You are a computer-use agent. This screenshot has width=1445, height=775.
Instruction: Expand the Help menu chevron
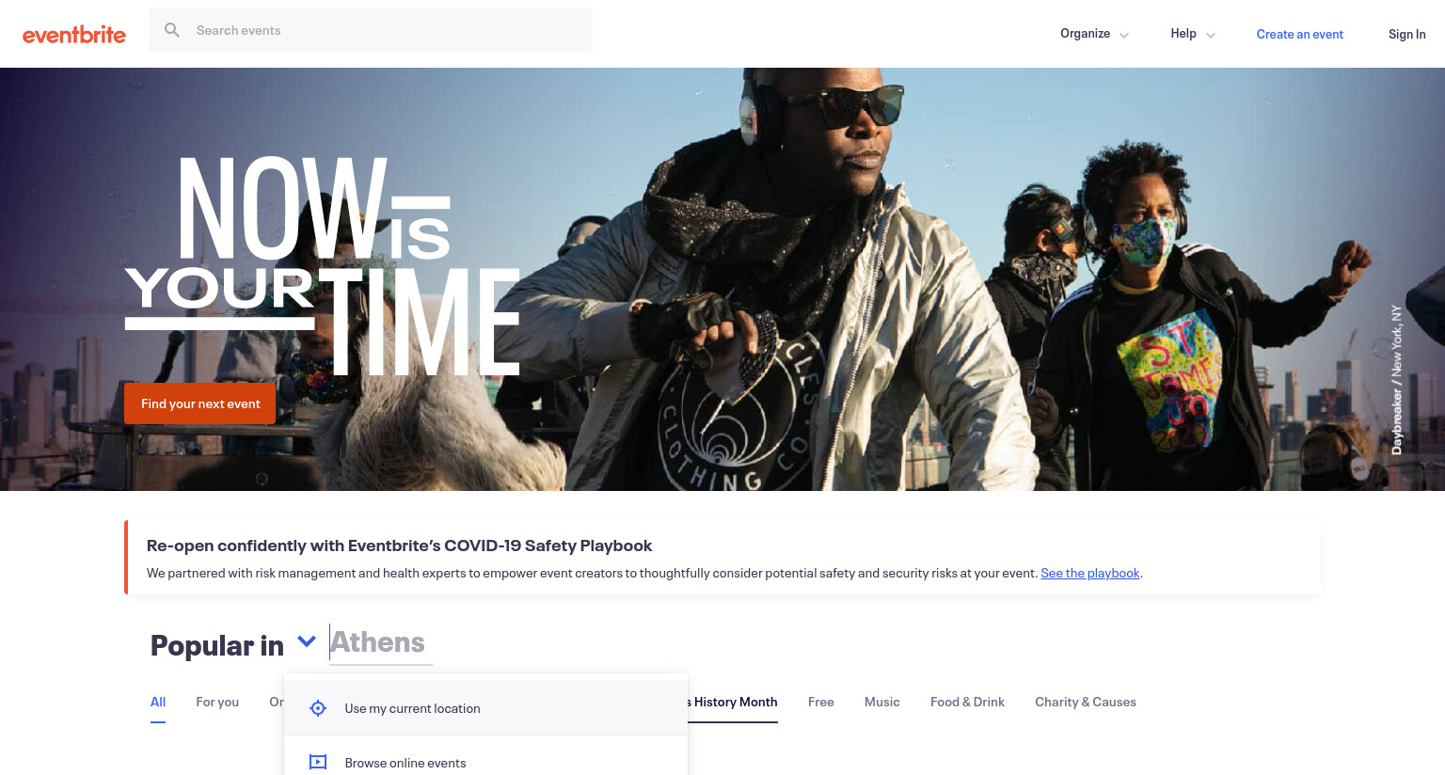point(1211,35)
